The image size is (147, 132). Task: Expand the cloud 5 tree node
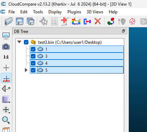[26, 70]
